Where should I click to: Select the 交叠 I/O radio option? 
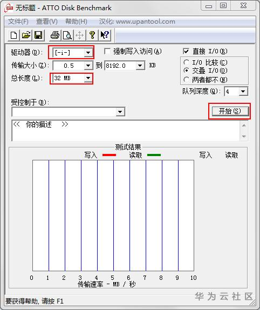[186, 71]
